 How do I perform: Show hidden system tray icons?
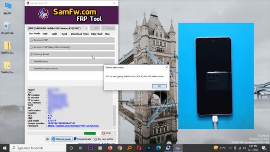click(230, 148)
